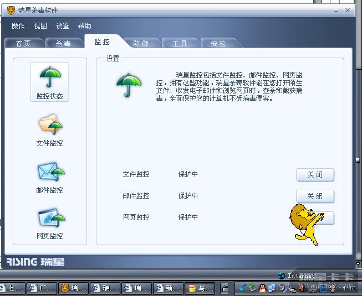
Task: Open 邮件监控 envelope icon in sidebar
Action: tap(51, 172)
